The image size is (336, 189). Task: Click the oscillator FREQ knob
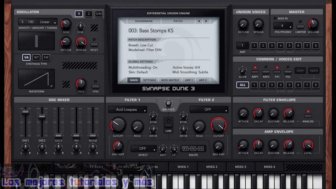[81, 84]
